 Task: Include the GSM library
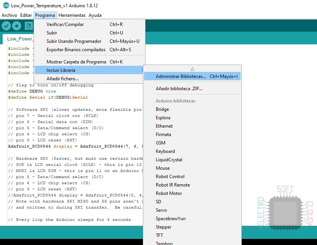pyautogui.click(x=192, y=143)
